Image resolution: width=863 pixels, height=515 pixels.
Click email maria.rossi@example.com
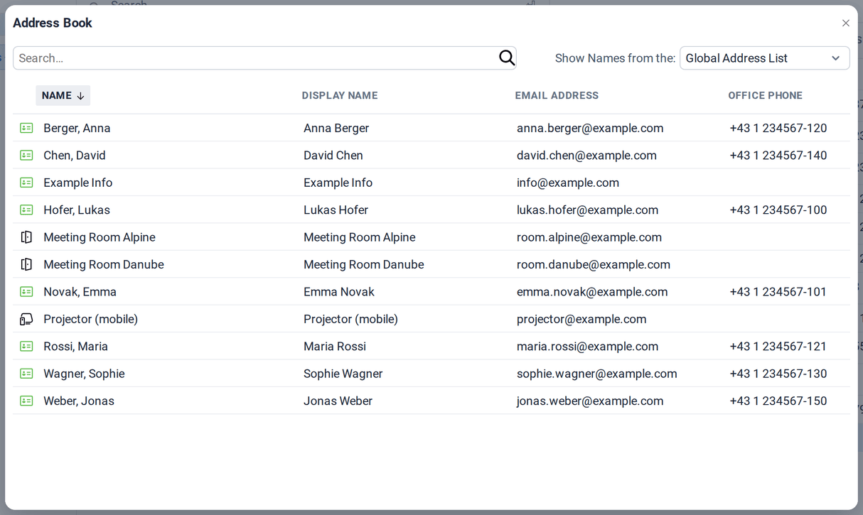coord(587,347)
